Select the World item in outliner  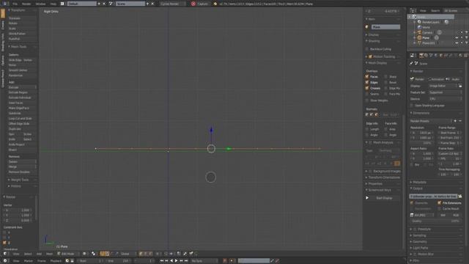tap(426, 27)
